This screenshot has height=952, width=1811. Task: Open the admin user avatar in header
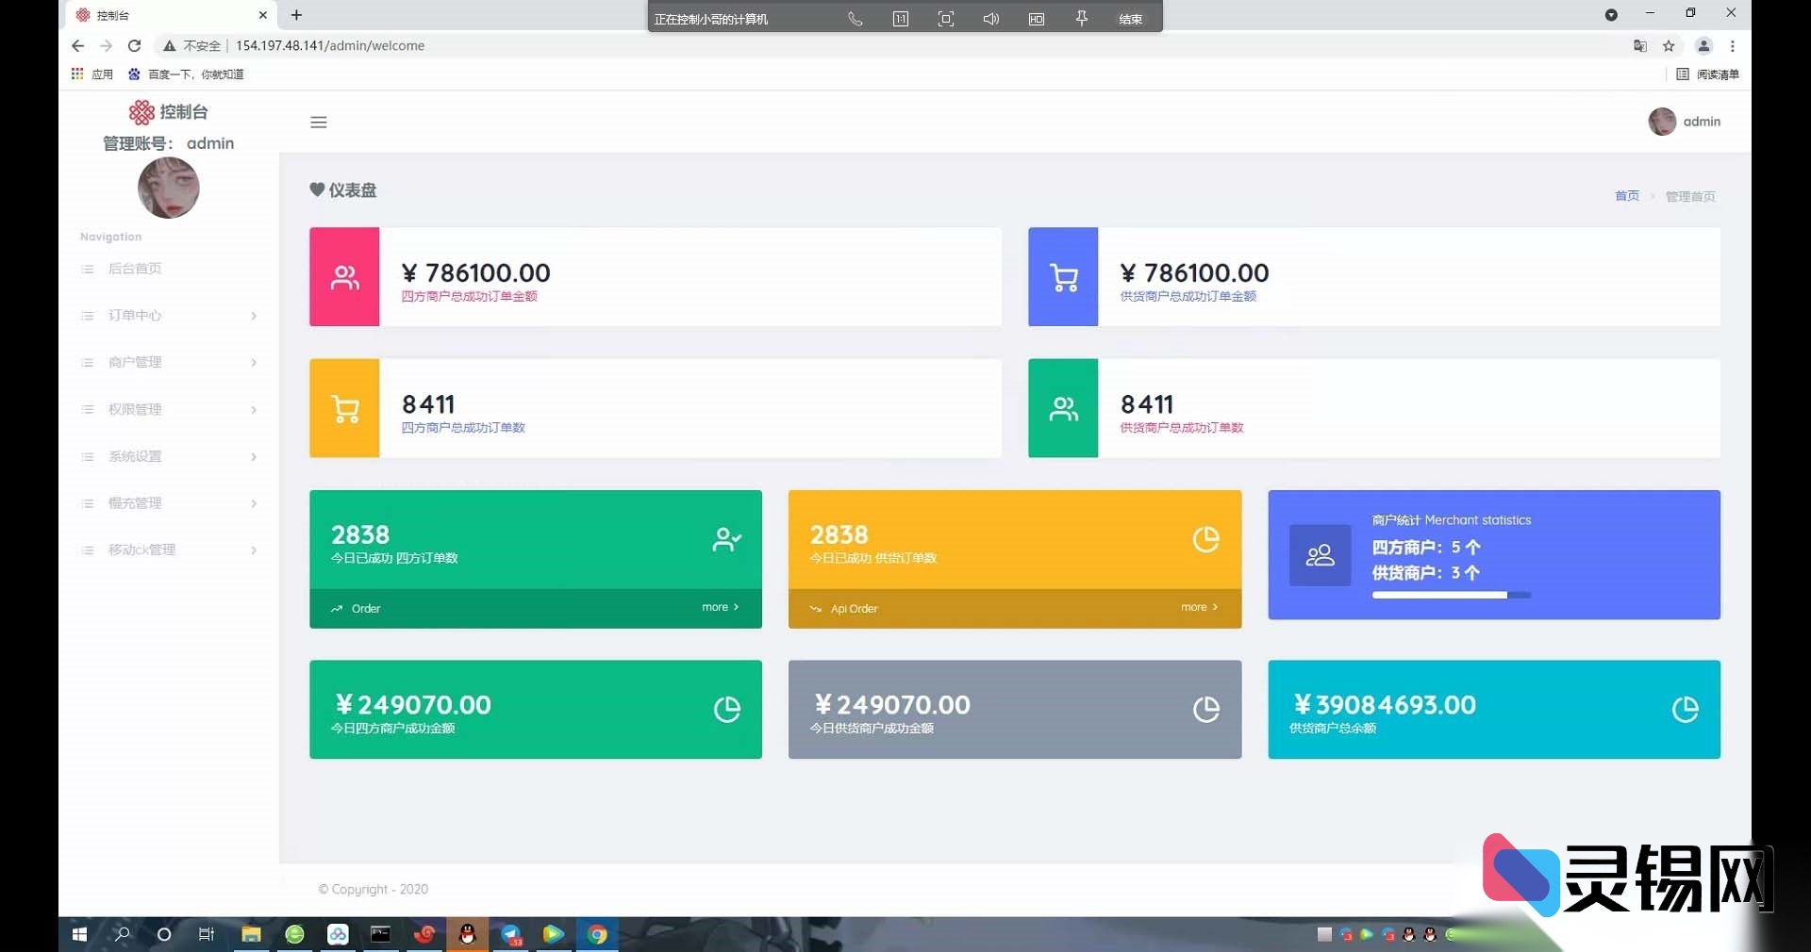(1662, 122)
